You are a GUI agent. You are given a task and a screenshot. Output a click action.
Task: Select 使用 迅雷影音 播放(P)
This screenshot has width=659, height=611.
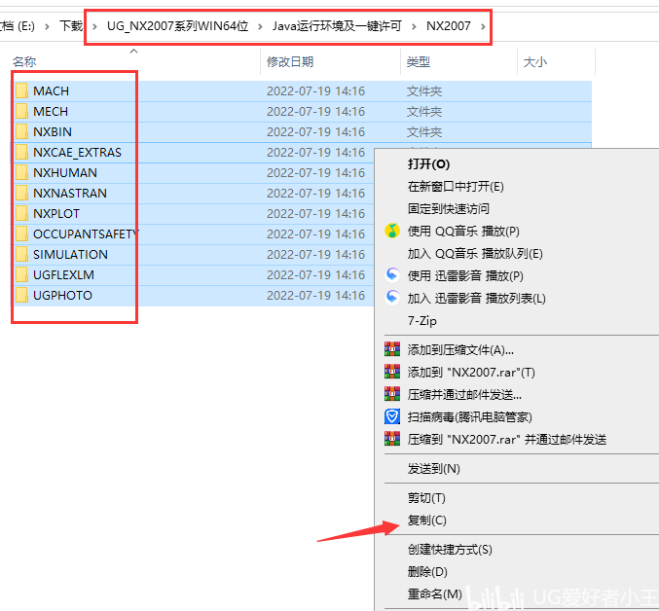(465, 276)
